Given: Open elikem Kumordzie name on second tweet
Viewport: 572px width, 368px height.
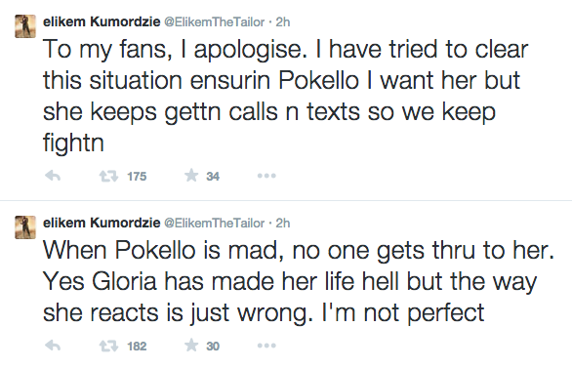Looking at the screenshot, I should [102, 223].
